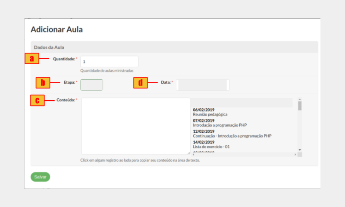Click the green Salvar button
Screen dimensions: 345x207
[40, 177]
